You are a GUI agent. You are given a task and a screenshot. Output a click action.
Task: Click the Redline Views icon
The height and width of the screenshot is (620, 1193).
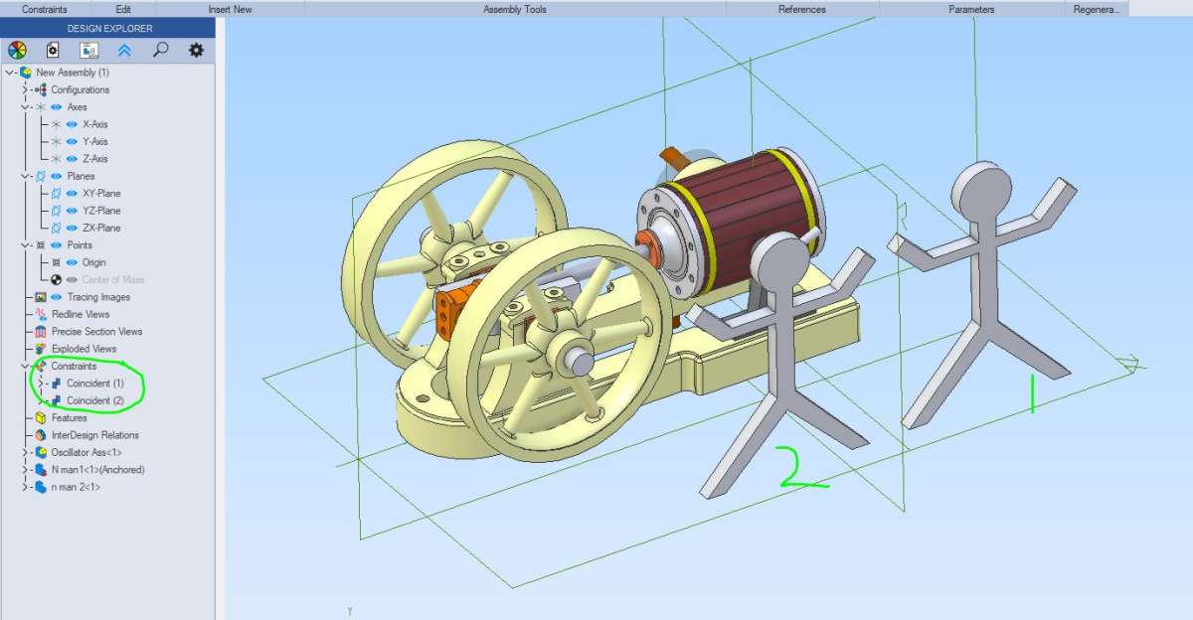(41, 314)
